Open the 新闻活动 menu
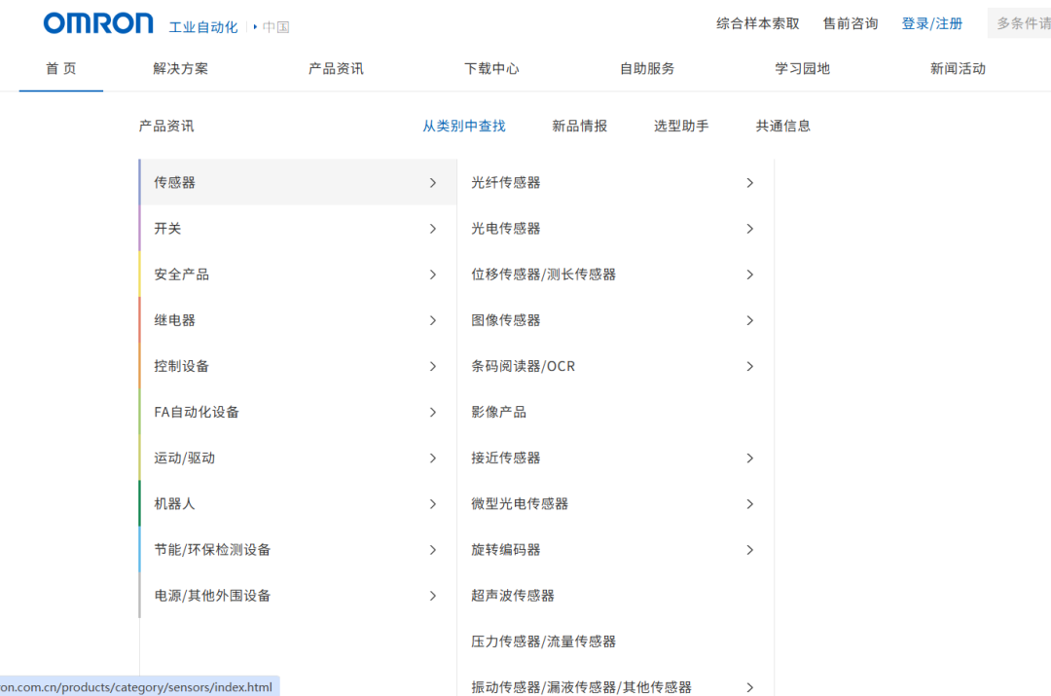Screen dimensions: 1051x696 coord(958,68)
